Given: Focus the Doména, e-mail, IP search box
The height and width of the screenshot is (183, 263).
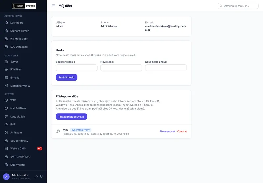Looking at the screenshot, I should [238, 6].
